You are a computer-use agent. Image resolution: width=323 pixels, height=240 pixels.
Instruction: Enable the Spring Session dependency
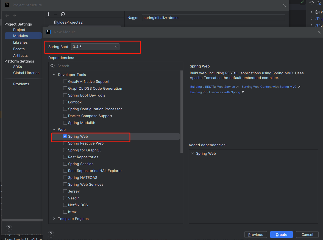65,164
